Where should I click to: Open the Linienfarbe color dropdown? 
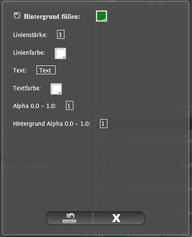point(60,53)
